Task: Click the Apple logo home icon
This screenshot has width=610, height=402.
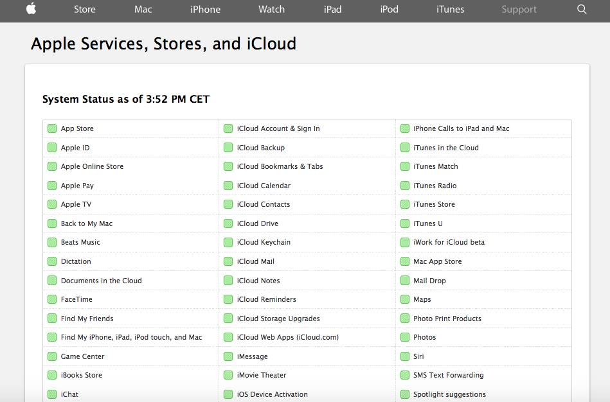Action: 31,8
